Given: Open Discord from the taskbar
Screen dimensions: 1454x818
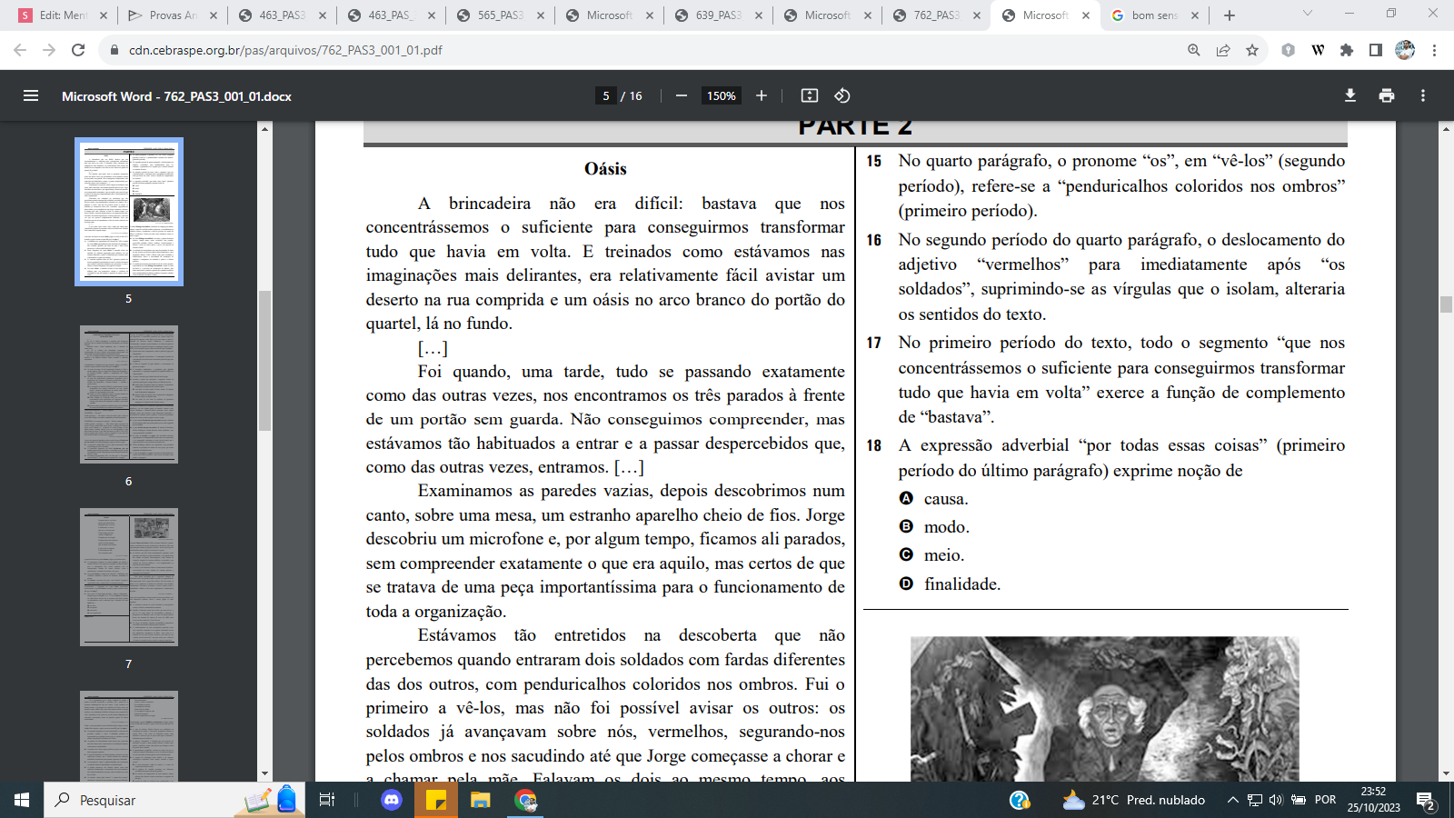Looking at the screenshot, I should (x=392, y=800).
